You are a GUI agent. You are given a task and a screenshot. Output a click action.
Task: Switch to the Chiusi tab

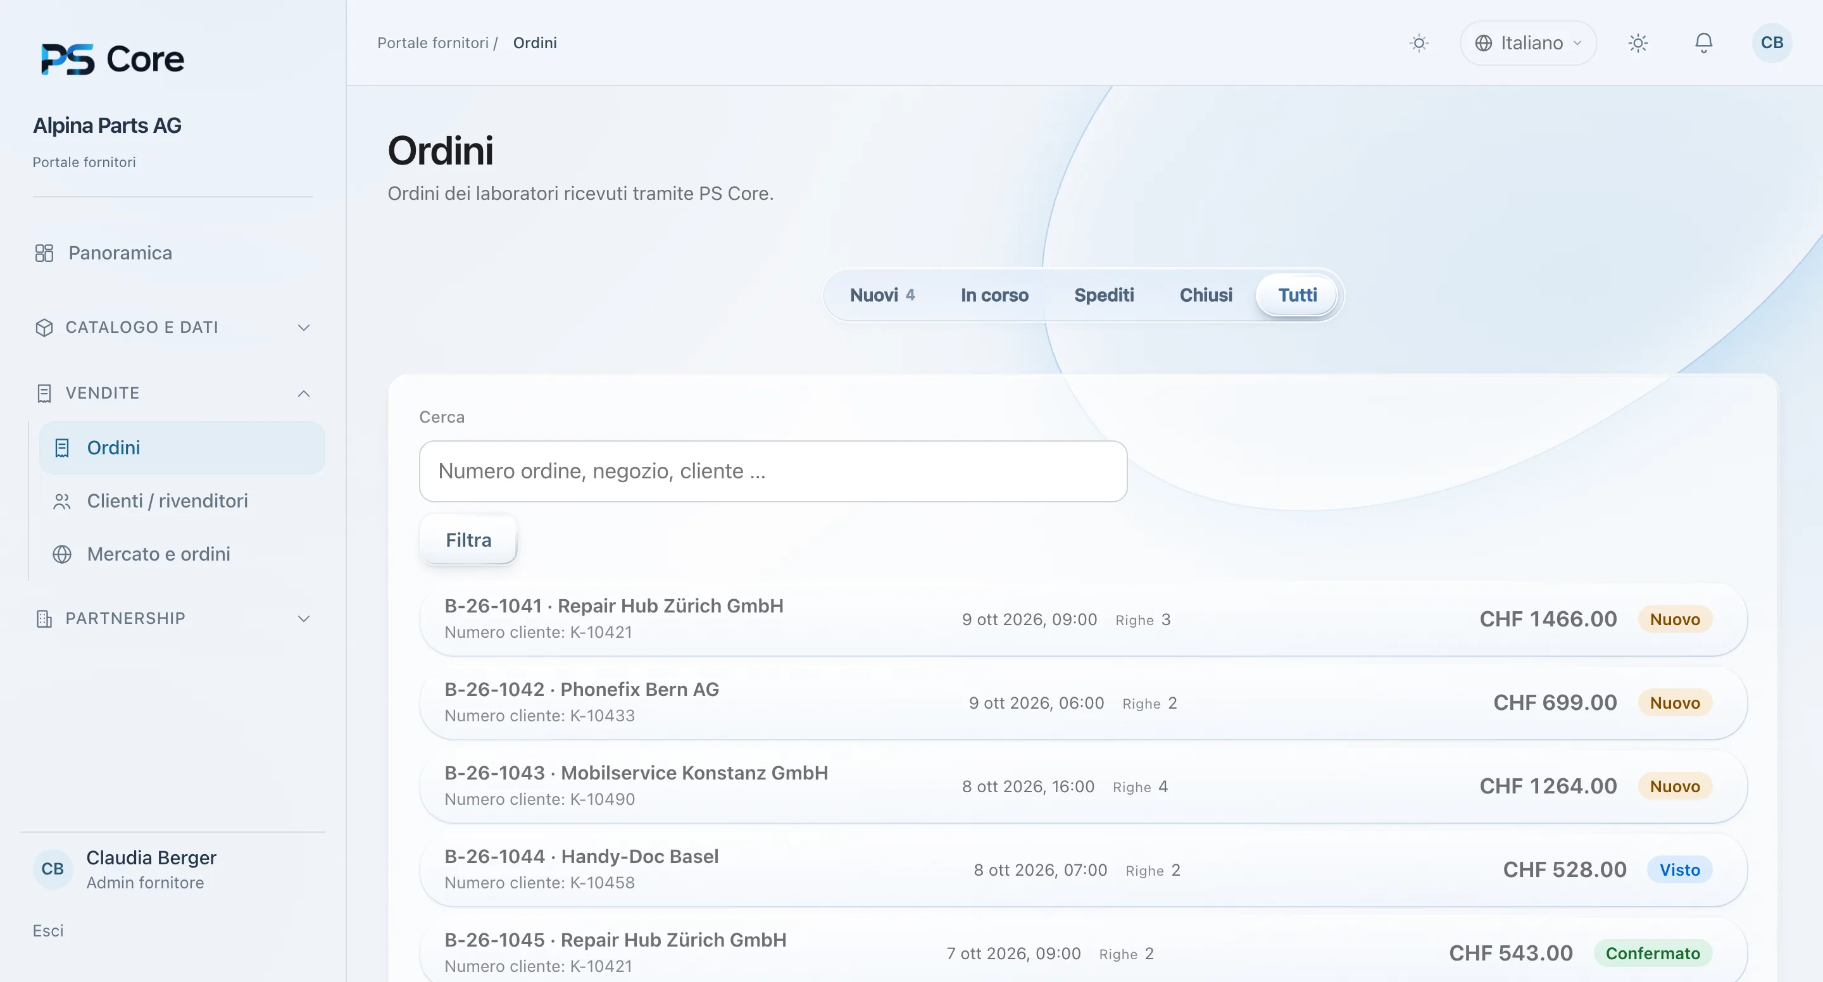[1205, 295]
